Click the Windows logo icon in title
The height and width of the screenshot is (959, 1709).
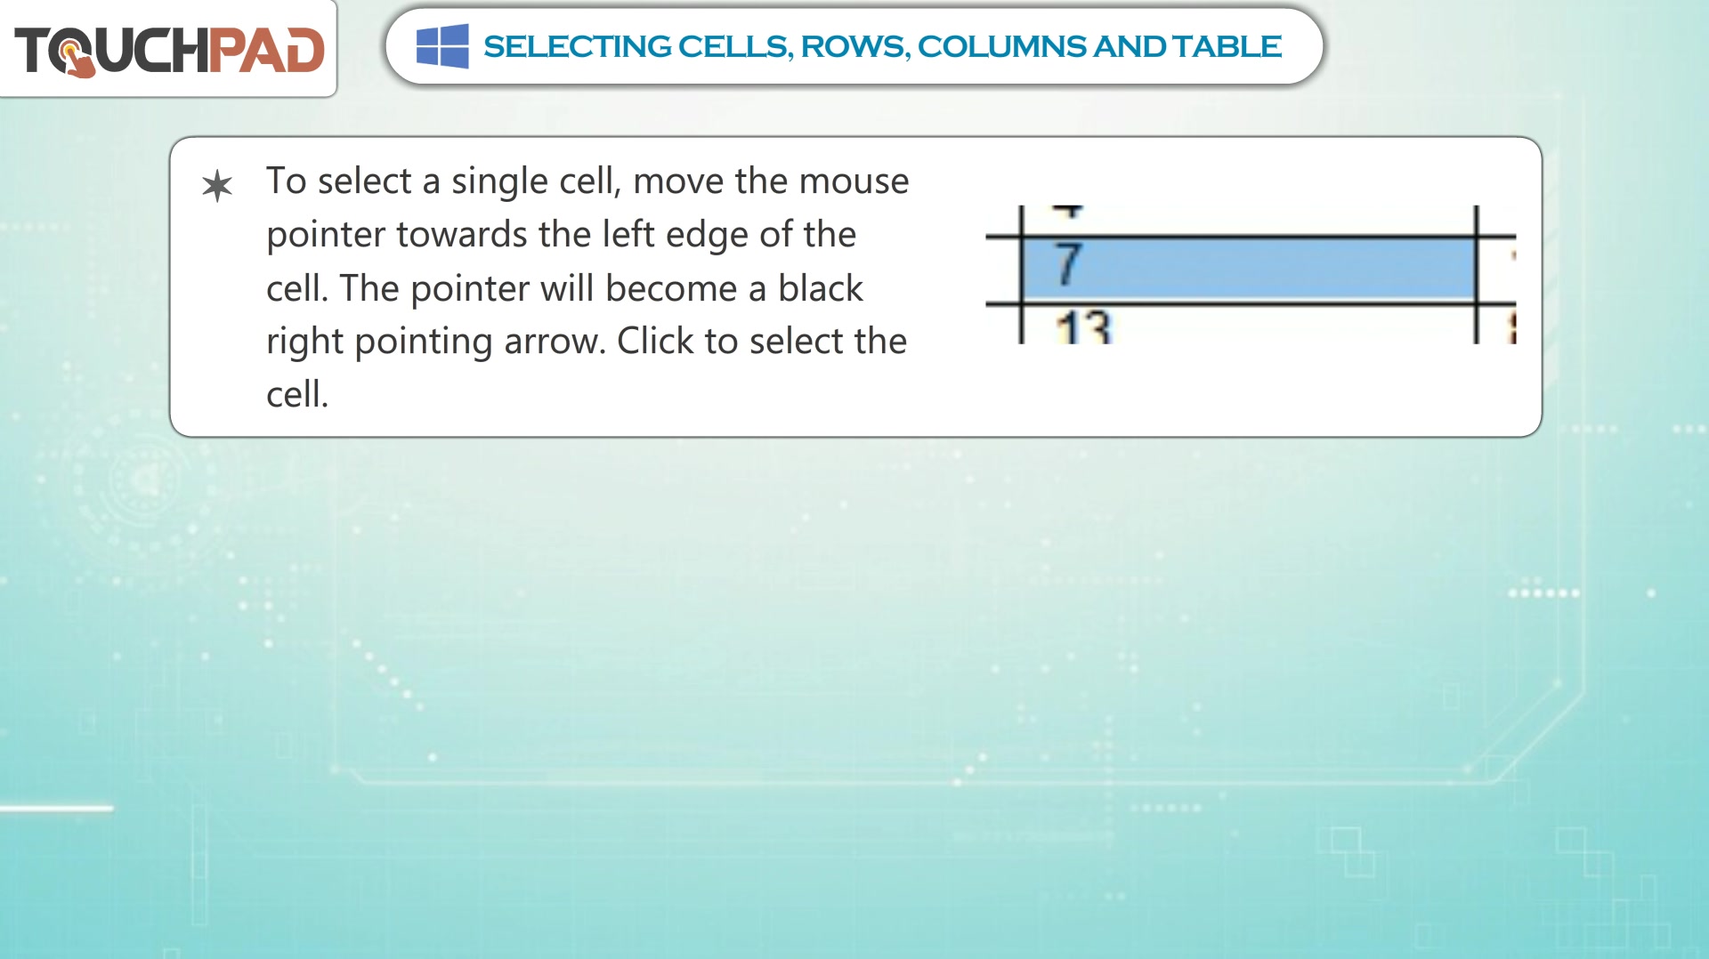pyautogui.click(x=442, y=46)
